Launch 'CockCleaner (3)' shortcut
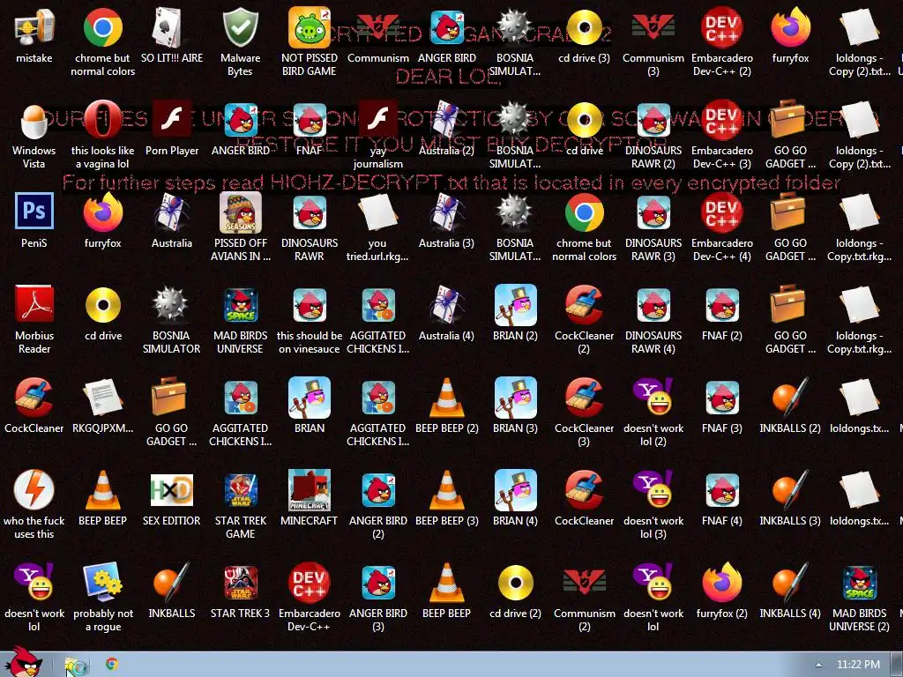Screen dimensions: 903x677 tap(584, 398)
